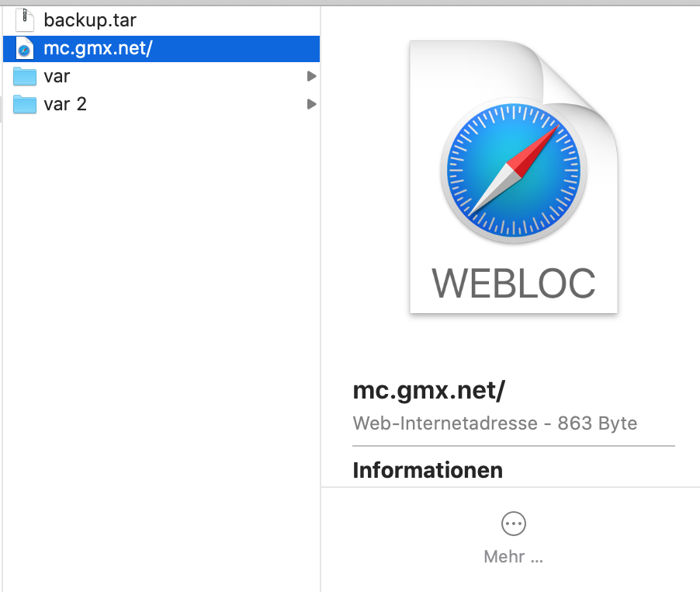Click the Informationen section heading
This screenshot has width=700, height=592.
pyautogui.click(x=428, y=470)
